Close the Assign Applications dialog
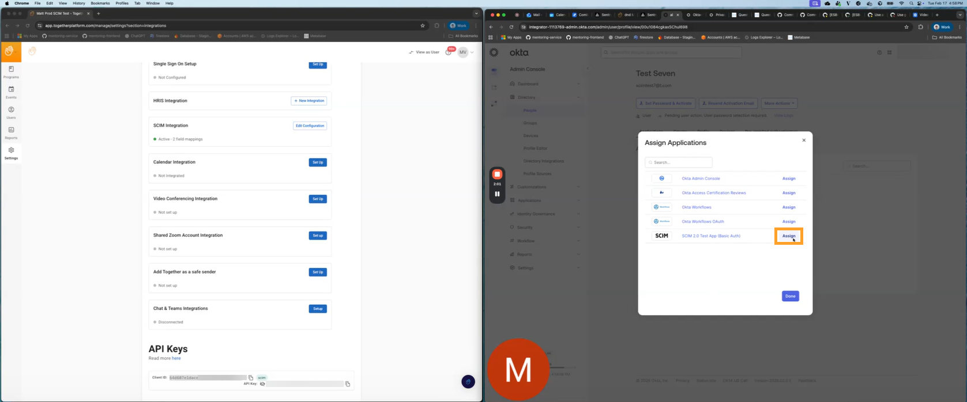This screenshot has width=967, height=402. click(x=804, y=140)
